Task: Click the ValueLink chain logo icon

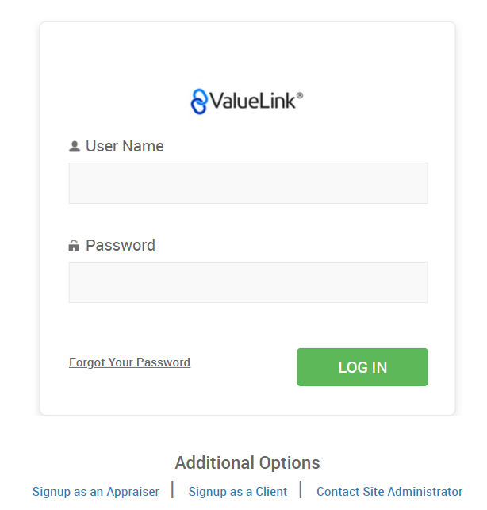Action: (199, 102)
